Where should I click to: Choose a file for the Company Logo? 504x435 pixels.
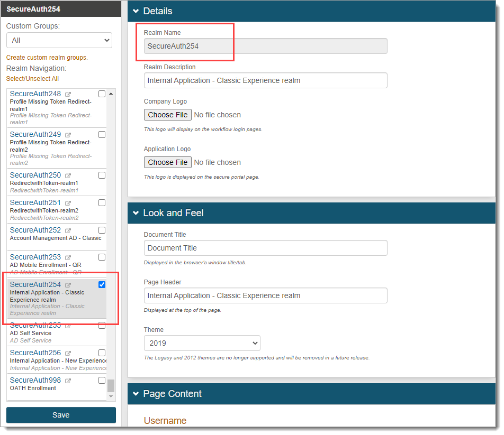[x=167, y=115]
